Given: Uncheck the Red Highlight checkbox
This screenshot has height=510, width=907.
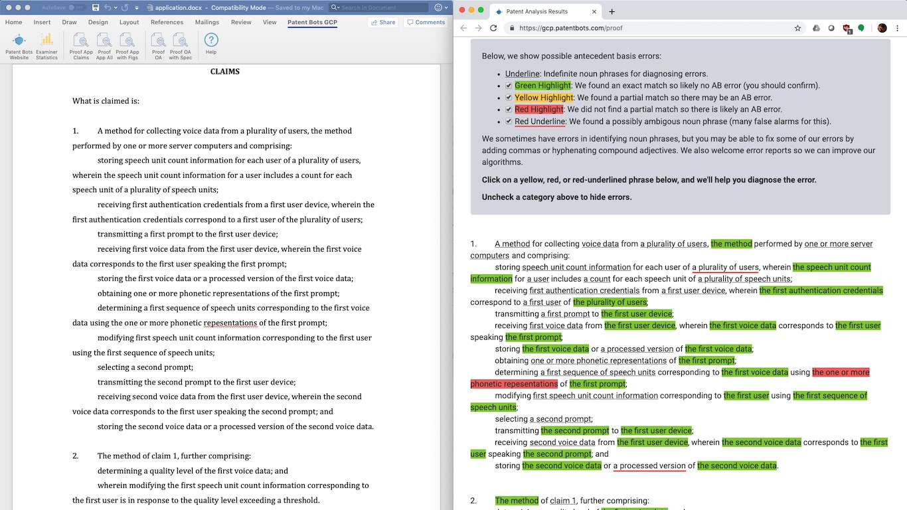Looking at the screenshot, I should (x=509, y=110).
